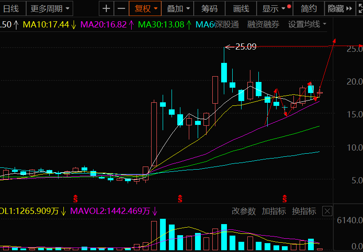Click MA30:13.08 indicator value
Screen dimensions: 363x252
pos(161,24)
